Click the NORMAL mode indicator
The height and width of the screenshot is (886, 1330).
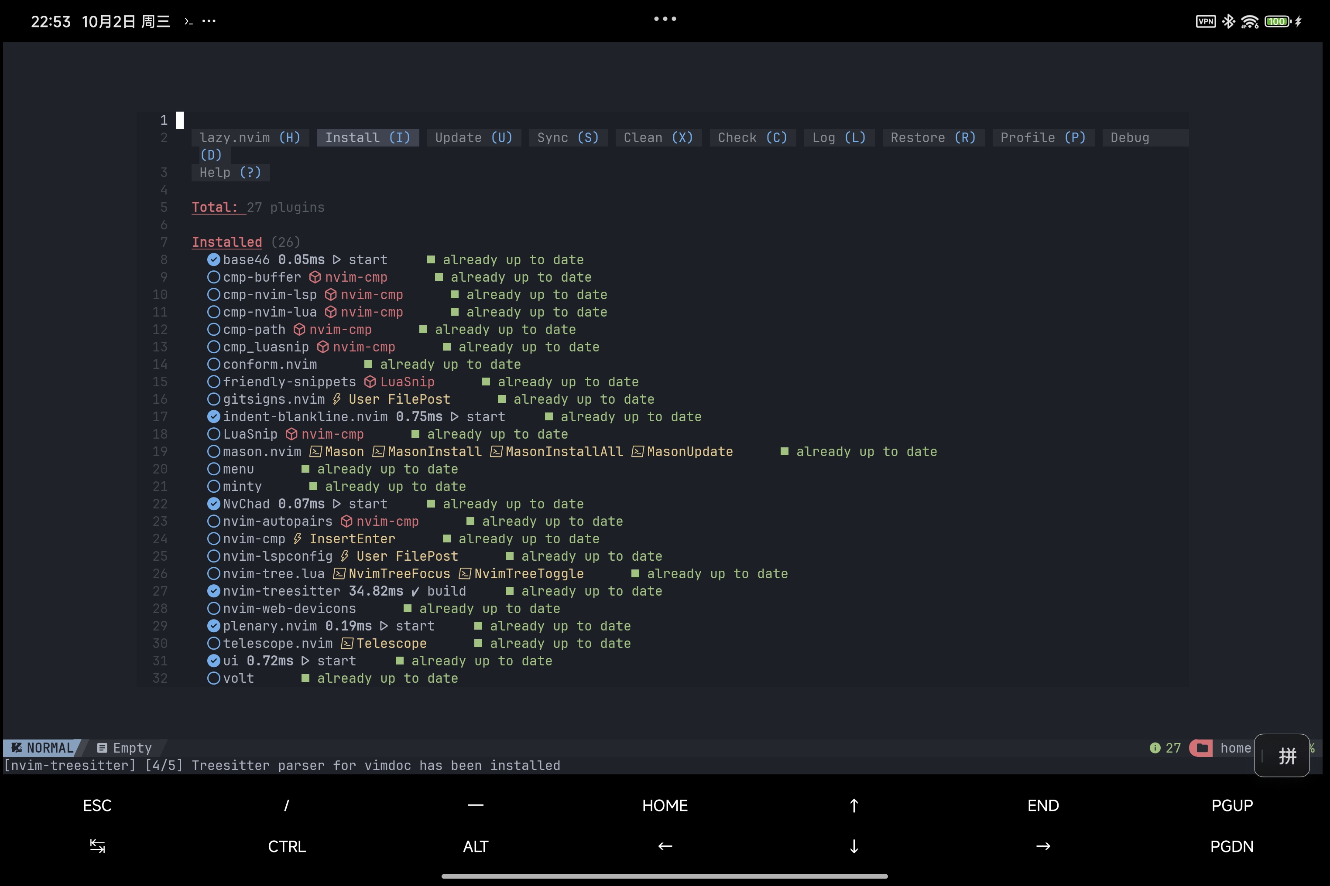[42, 748]
